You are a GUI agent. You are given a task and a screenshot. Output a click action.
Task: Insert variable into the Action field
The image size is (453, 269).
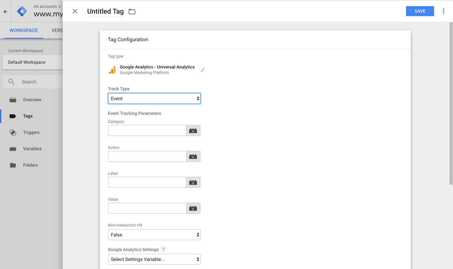point(193,156)
